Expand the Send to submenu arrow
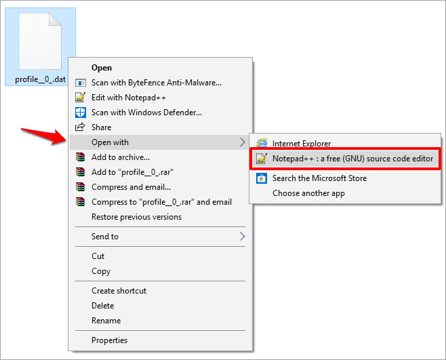 click(x=242, y=237)
